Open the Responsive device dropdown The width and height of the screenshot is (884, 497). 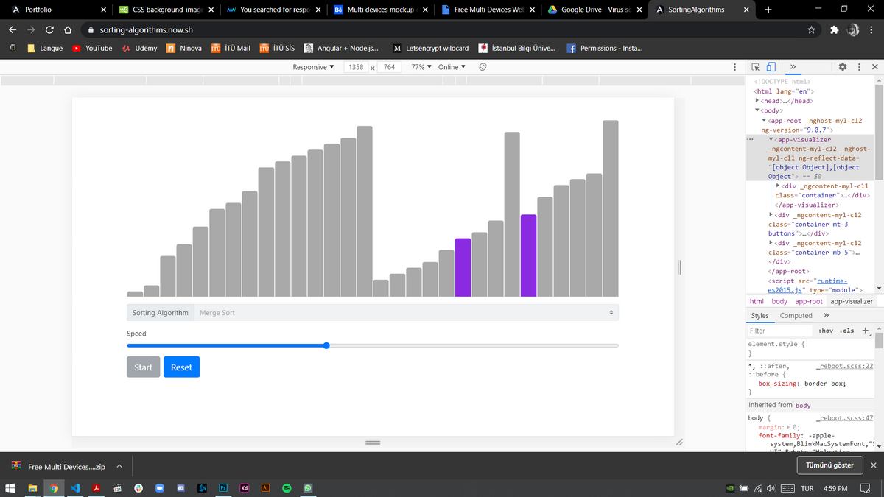(x=313, y=67)
